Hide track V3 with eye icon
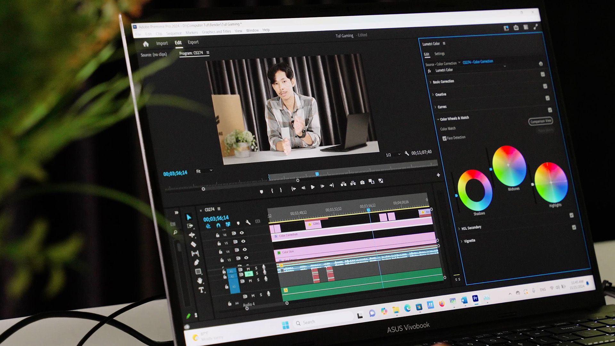Screen dimensions: 615x346 [x=246, y=258]
